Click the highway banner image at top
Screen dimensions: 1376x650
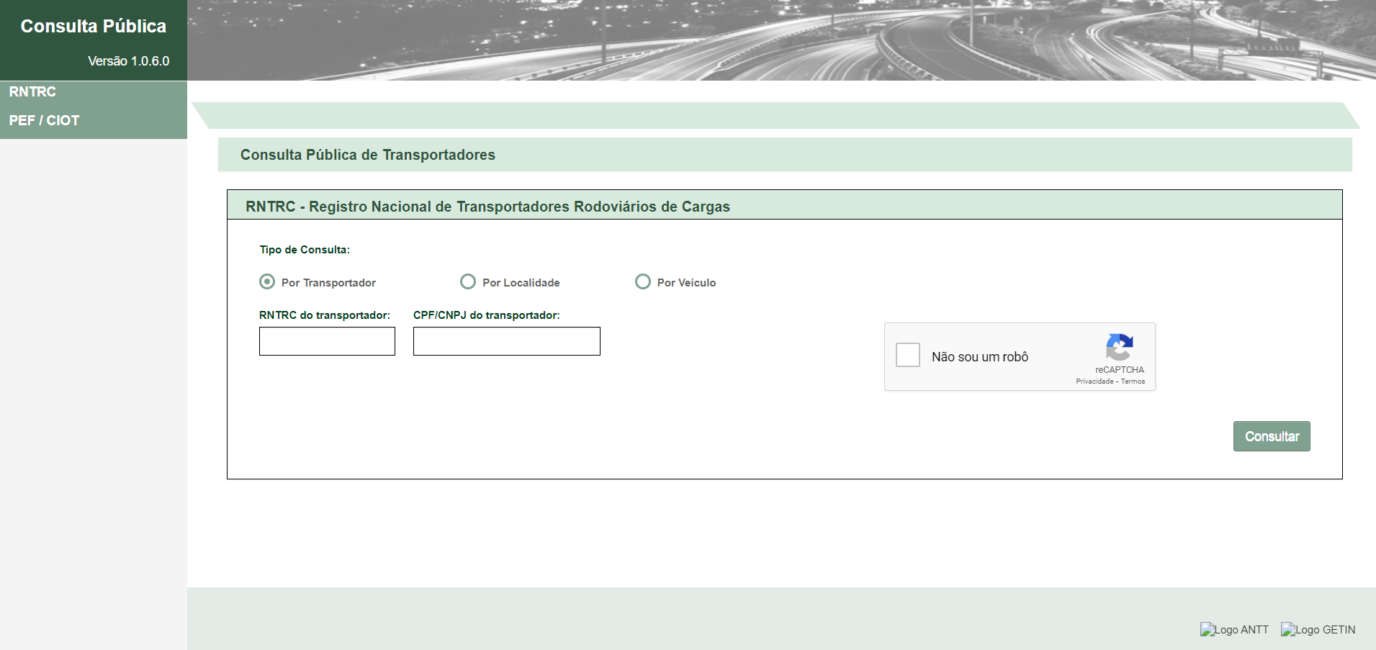(781, 40)
